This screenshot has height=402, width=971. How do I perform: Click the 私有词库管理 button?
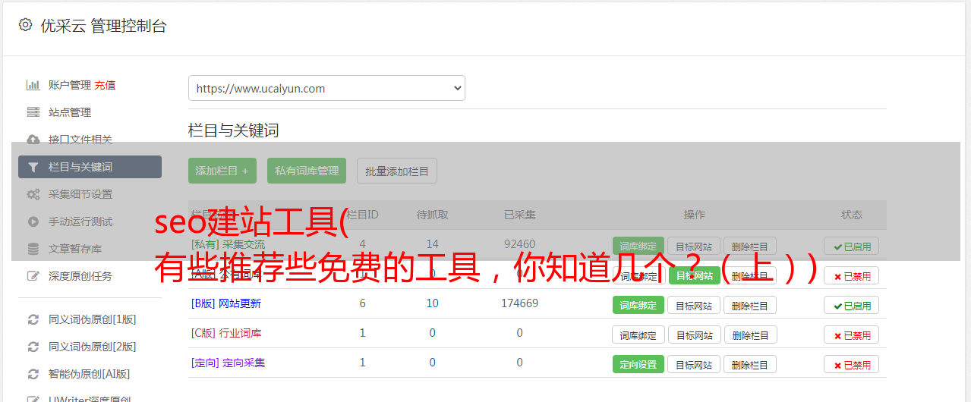(x=307, y=171)
